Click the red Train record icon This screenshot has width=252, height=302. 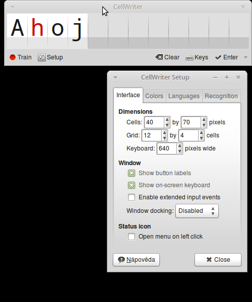click(x=13, y=57)
